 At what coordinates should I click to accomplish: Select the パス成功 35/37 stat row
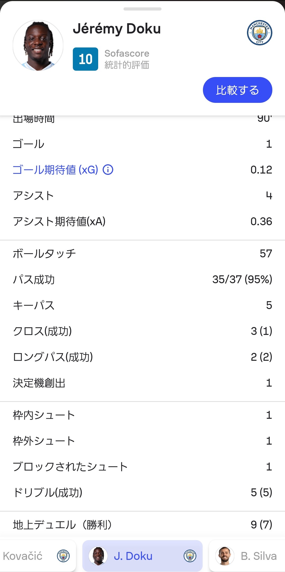[142, 279]
